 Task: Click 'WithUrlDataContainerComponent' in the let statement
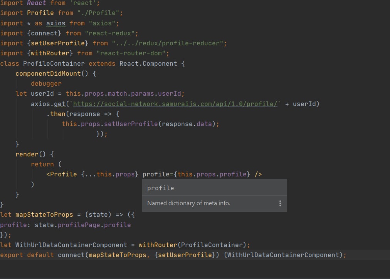coord(71,245)
